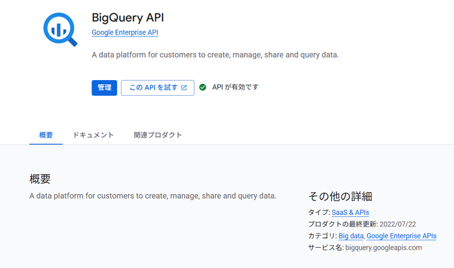Click the external link icon in the try API button
The height and width of the screenshot is (268, 454).
[184, 88]
